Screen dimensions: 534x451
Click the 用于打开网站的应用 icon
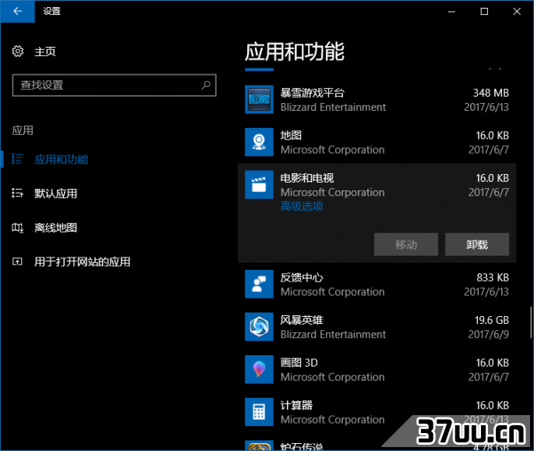click(x=17, y=261)
